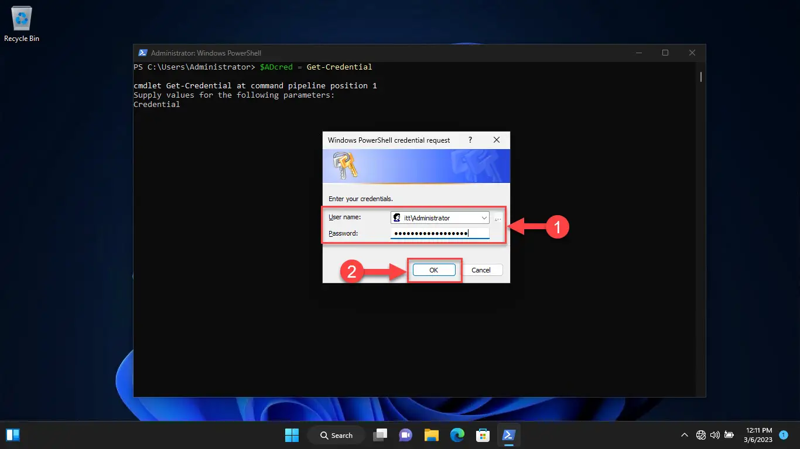
Task: Open the notification center badge
Action: click(784, 435)
